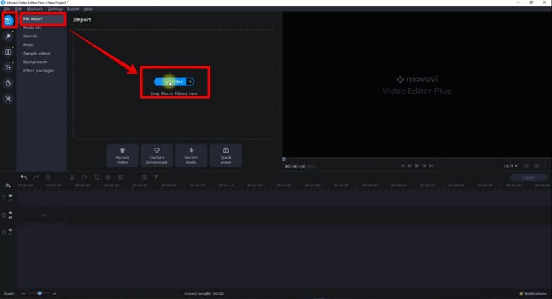Click the 00:00:00 timecode display
The image size is (552, 299).
[x=295, y=167]
